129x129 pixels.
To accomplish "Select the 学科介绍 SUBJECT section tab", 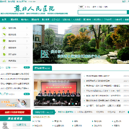I will [44, 112].
